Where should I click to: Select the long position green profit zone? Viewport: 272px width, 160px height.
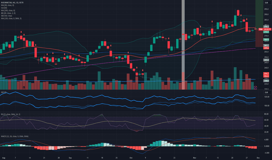[x=259, y=14]
